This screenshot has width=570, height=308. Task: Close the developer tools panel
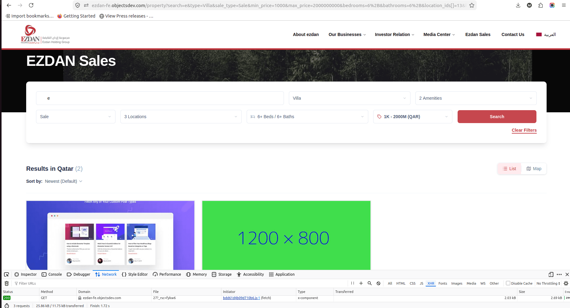(x=567, y=274)
